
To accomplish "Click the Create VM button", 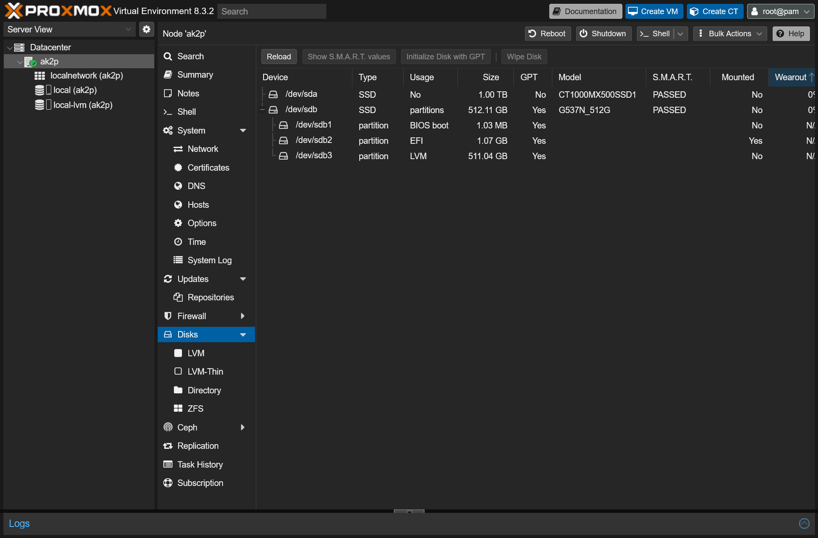I will pos(654,12).
